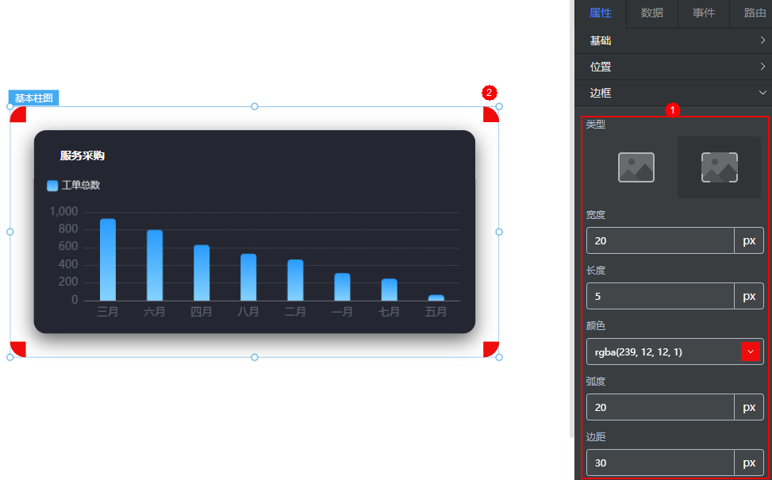Image resolution: width=772 pixels, height=480 pixels.
Task: Click the 边距 input field
Action: [x=660, y=463]
